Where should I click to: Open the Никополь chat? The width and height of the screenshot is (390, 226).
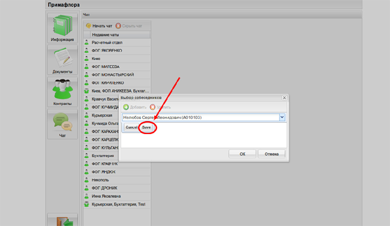click(117, 180)
